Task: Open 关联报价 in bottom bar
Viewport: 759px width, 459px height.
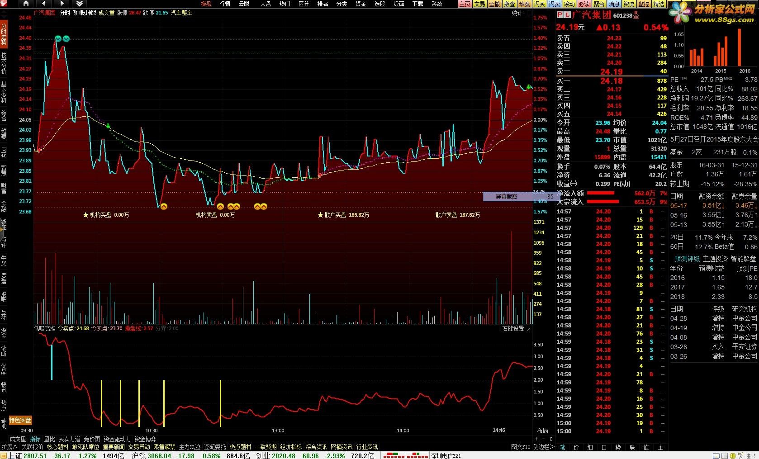Action: pyautogui.click(x=33, y=447)
